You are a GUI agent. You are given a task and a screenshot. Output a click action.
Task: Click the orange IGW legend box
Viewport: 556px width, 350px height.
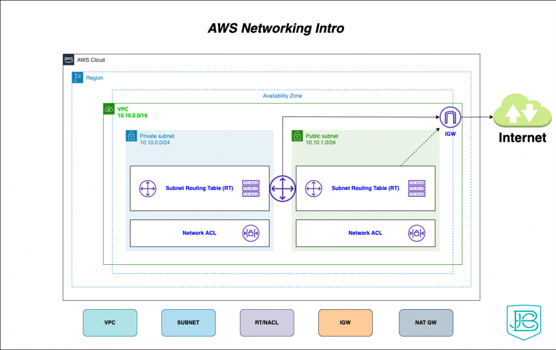pos(345,323)
